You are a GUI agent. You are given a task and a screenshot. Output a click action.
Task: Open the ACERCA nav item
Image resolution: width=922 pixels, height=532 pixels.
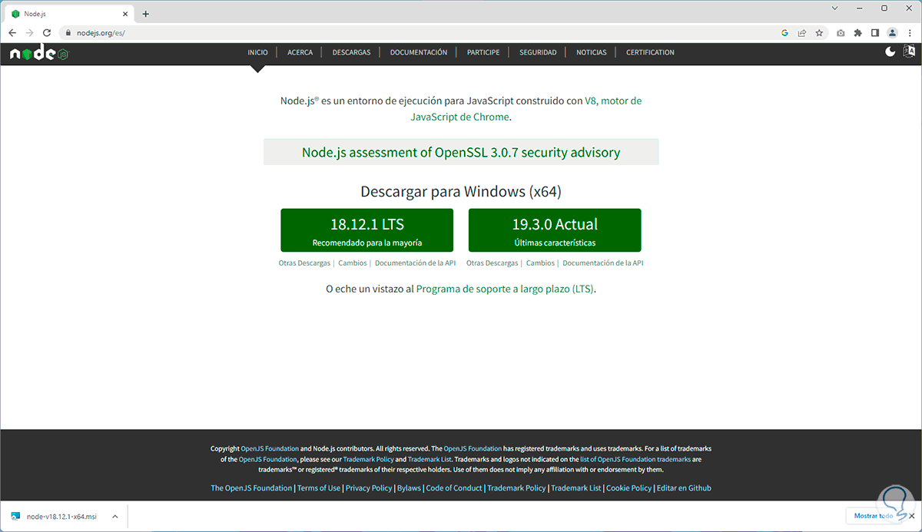click(x=300, y=52)
